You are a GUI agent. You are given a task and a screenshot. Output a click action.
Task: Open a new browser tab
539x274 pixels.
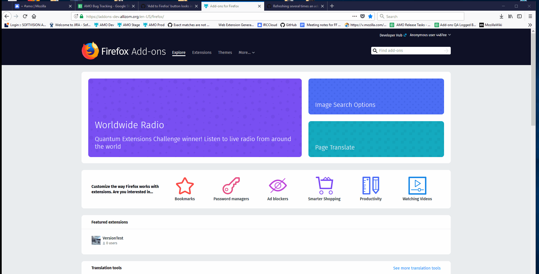[332, 6]
